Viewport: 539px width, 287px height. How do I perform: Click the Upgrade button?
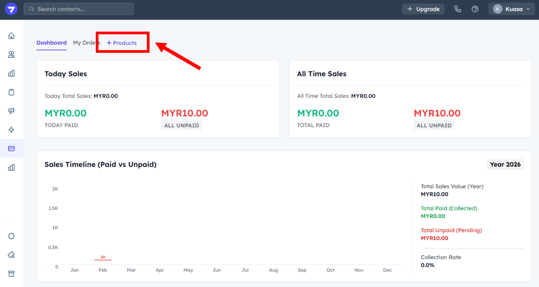point(423,9)
